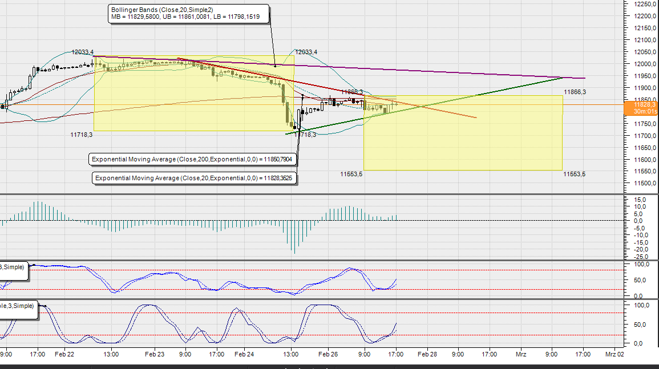Select the orange current price tag 11828,3
The image size is (659, 369).
tap(641, 108)
